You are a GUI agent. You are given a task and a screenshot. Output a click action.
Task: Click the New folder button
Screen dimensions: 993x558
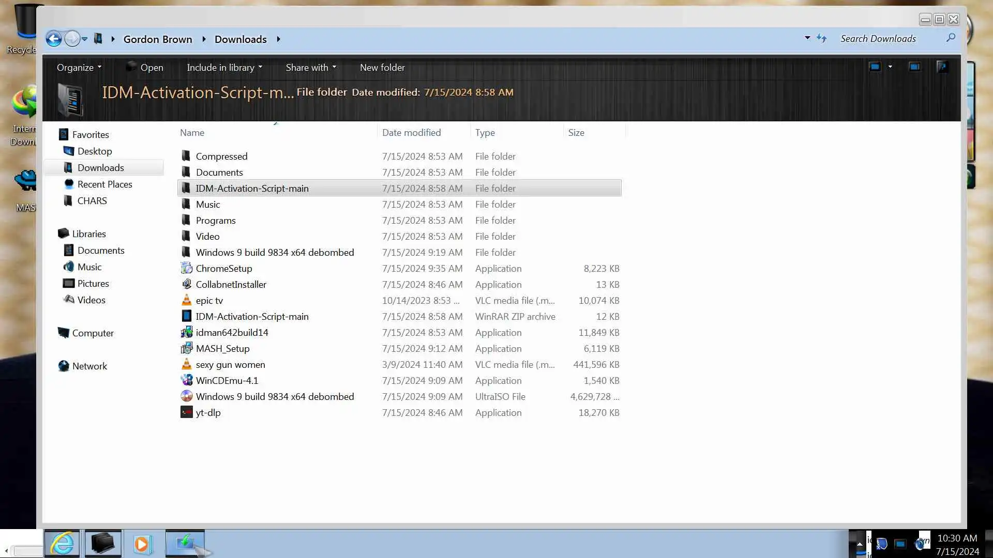coord(382,67)
